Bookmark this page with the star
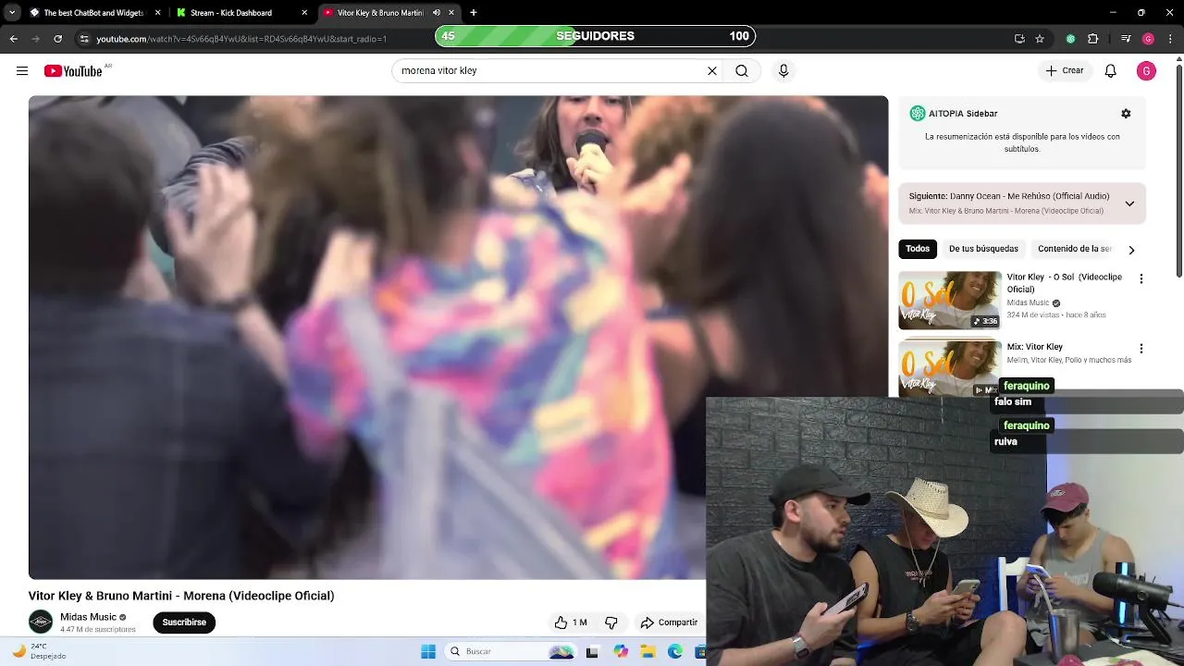The image size is (1184, 666). pyautogui.click(x=1040, y=39)
